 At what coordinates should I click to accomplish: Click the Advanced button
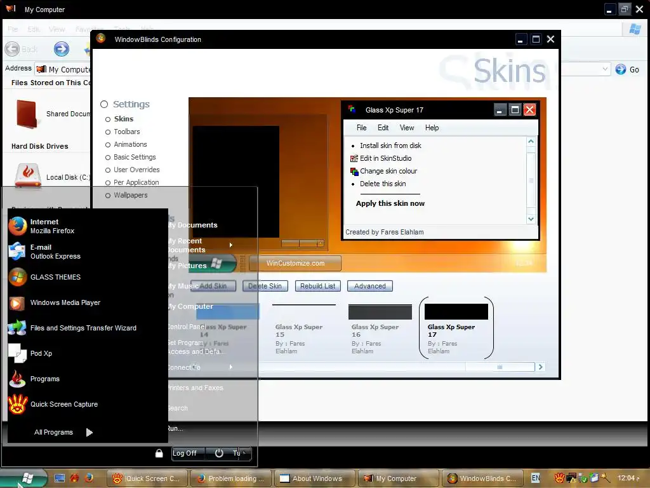point(370,286)
